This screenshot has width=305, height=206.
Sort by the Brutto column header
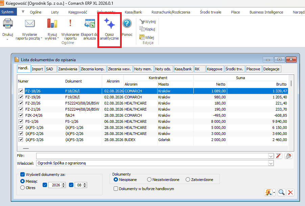[x=281, y=84]
